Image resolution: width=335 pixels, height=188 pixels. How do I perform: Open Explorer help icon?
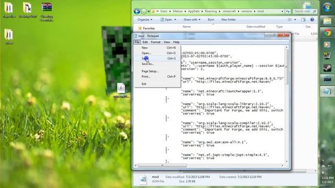(x=312, y=20)
